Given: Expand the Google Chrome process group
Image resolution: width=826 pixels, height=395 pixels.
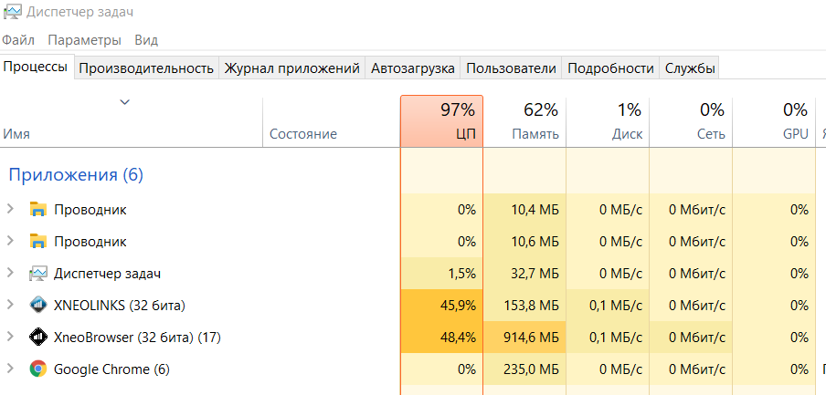Looking at the screenshot, I should (x=9, y=369).
